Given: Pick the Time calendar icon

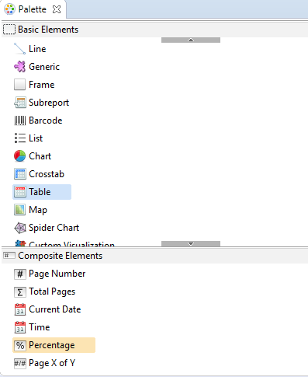Looking at the screenshot, I should coord(19,327).
